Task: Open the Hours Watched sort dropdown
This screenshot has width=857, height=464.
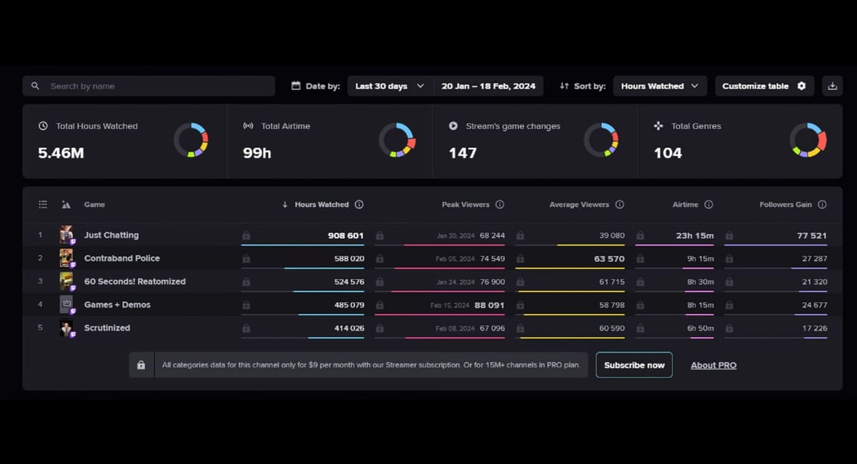Action: [x=659, y=86]
